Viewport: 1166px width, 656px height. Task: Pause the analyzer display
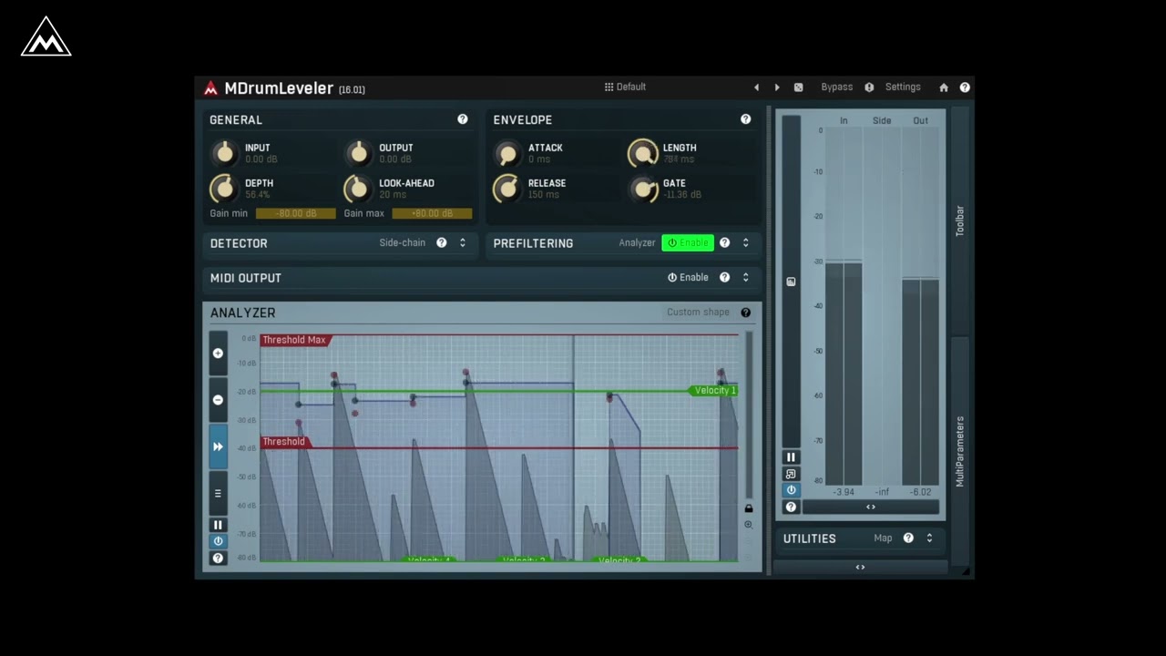click(218, 525)
